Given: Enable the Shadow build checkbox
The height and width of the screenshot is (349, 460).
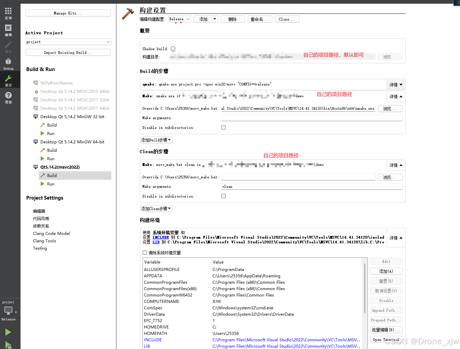Looking at the screenshot, I should (173, 49).
